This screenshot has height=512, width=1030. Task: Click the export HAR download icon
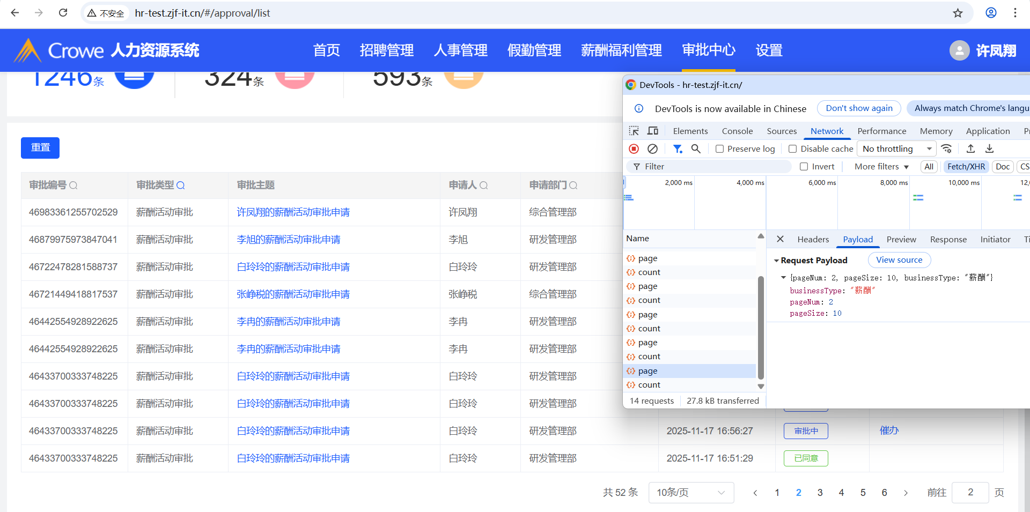990,149
